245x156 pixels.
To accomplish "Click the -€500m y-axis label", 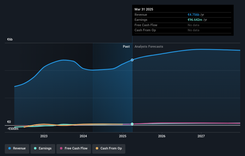I will (13, 129).
